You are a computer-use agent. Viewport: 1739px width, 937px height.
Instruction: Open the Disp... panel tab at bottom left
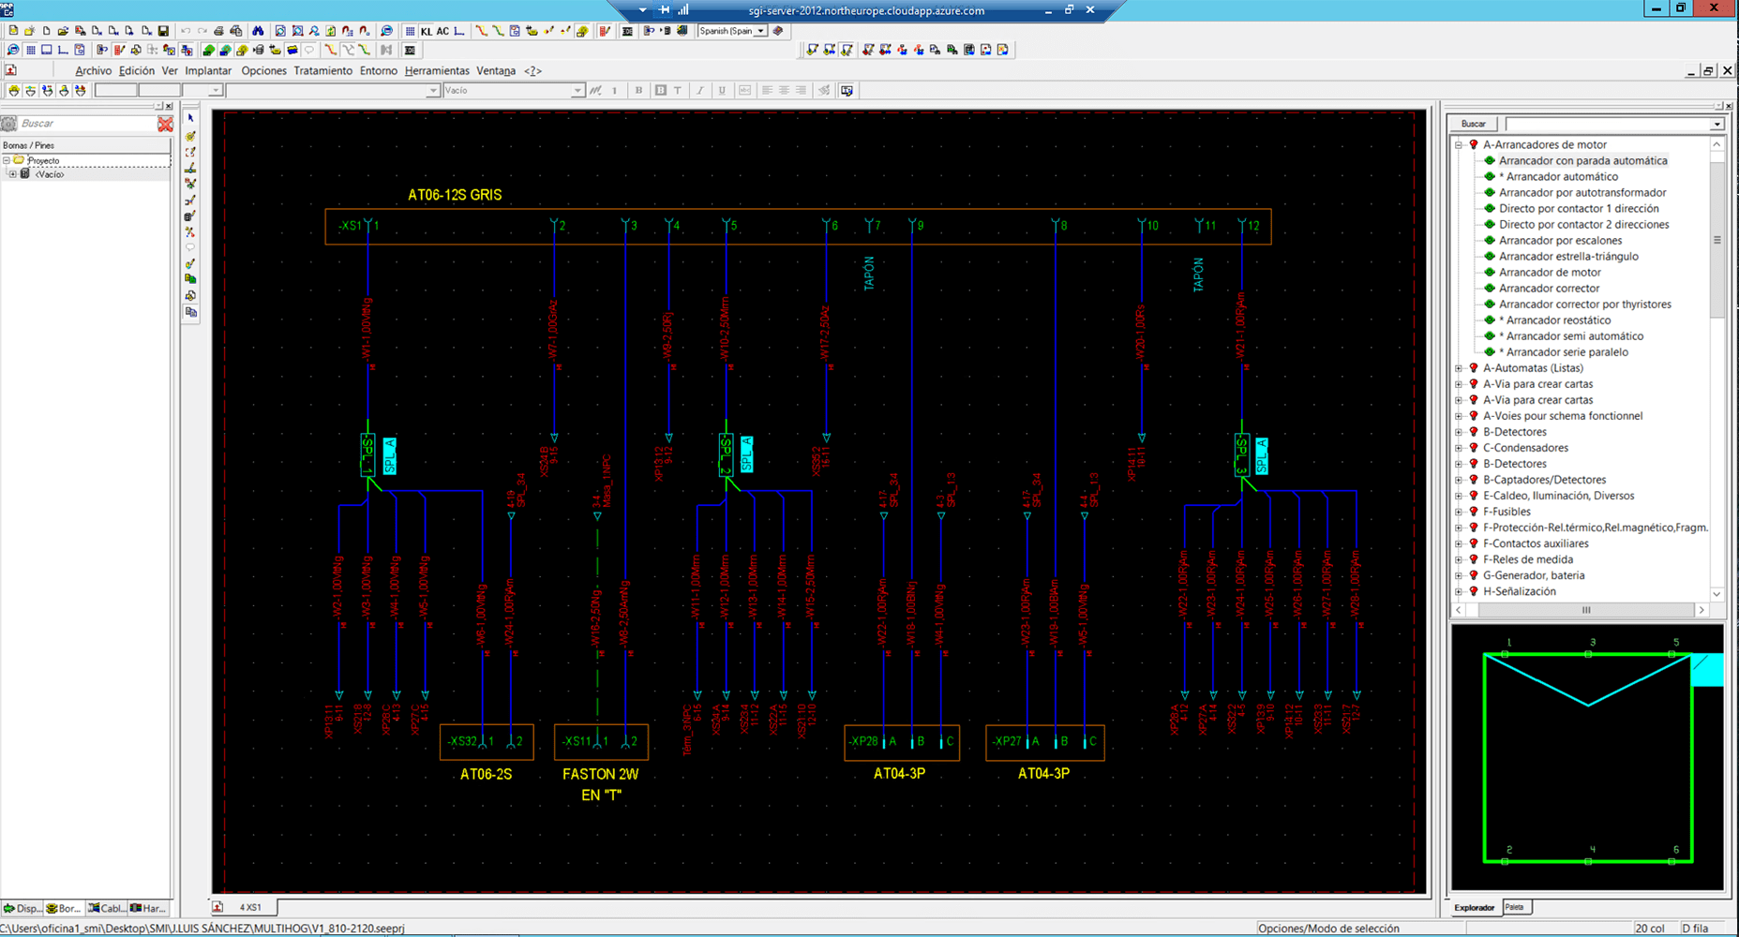[x=22, y=908]
